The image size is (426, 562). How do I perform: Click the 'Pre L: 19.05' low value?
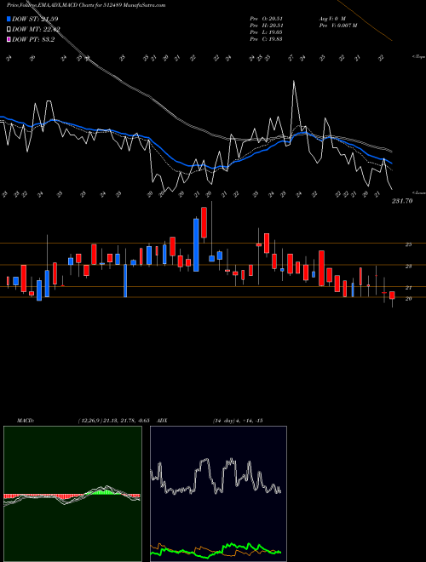(266, 32)
